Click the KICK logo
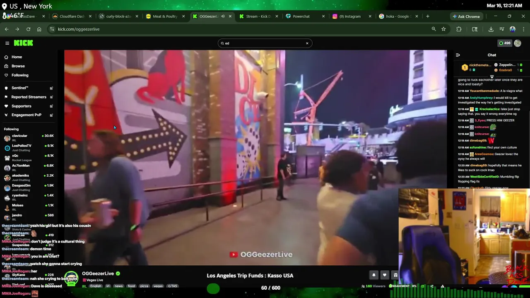 point(23,43)
